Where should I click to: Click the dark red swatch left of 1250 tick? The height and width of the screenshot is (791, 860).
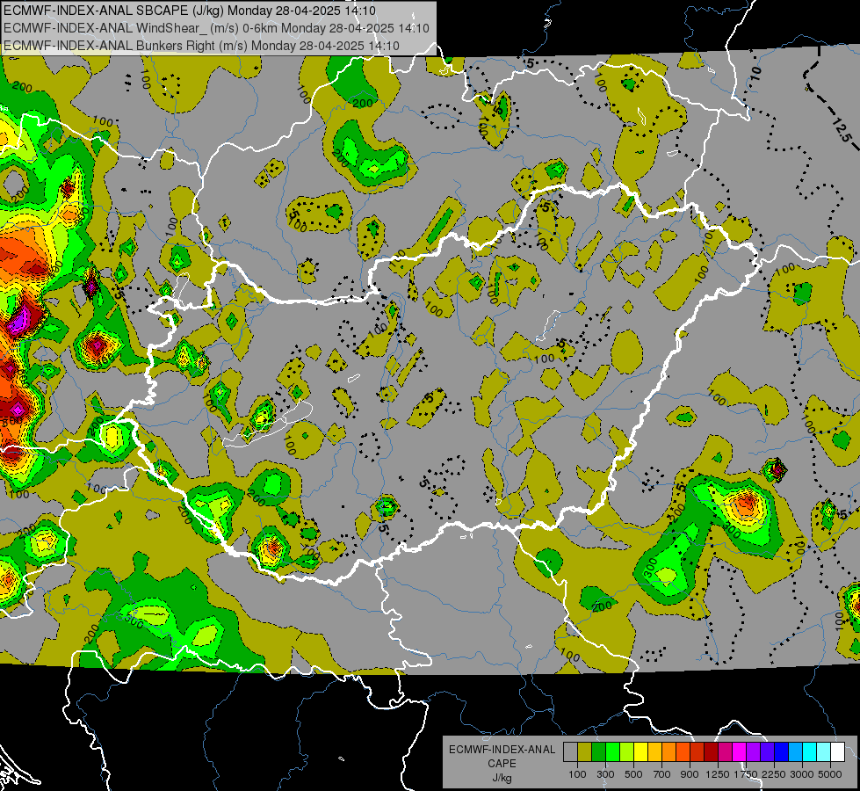[x=712, y=752]
